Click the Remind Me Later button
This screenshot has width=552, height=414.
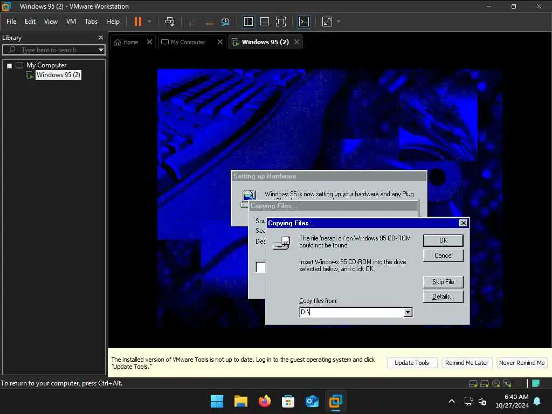[x=466, y=363]
